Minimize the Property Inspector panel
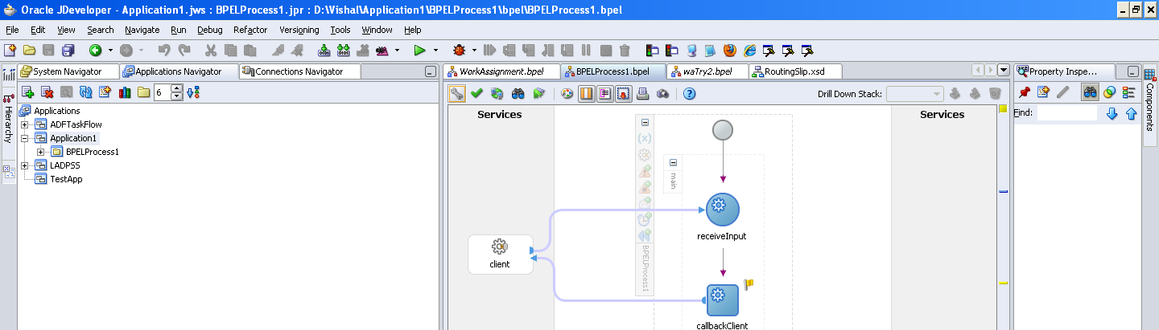1159x330 pixels. point(1133,71)
